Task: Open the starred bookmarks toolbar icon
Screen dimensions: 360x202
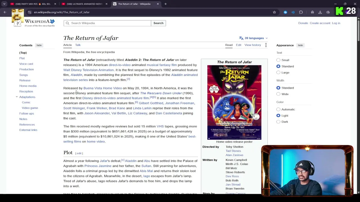Action: pos(328,12)
